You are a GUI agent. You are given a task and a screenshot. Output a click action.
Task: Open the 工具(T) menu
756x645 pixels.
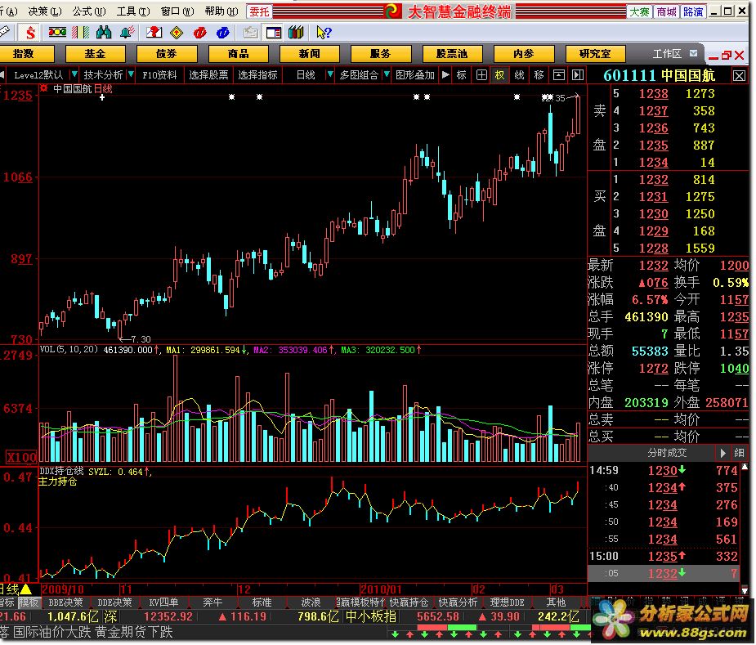click(133, 11)
